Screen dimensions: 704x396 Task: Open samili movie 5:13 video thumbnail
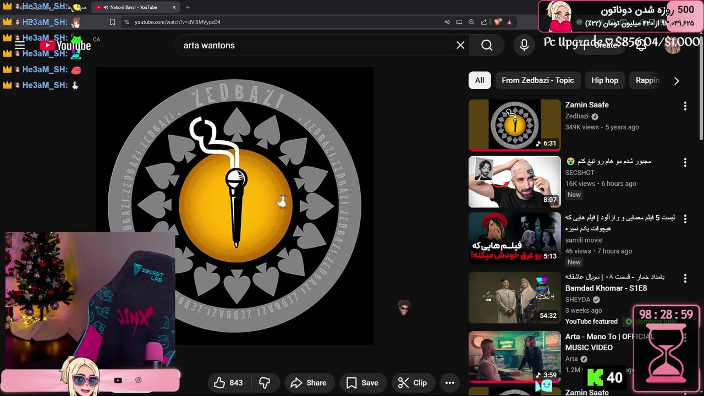[x=515, y=238]
